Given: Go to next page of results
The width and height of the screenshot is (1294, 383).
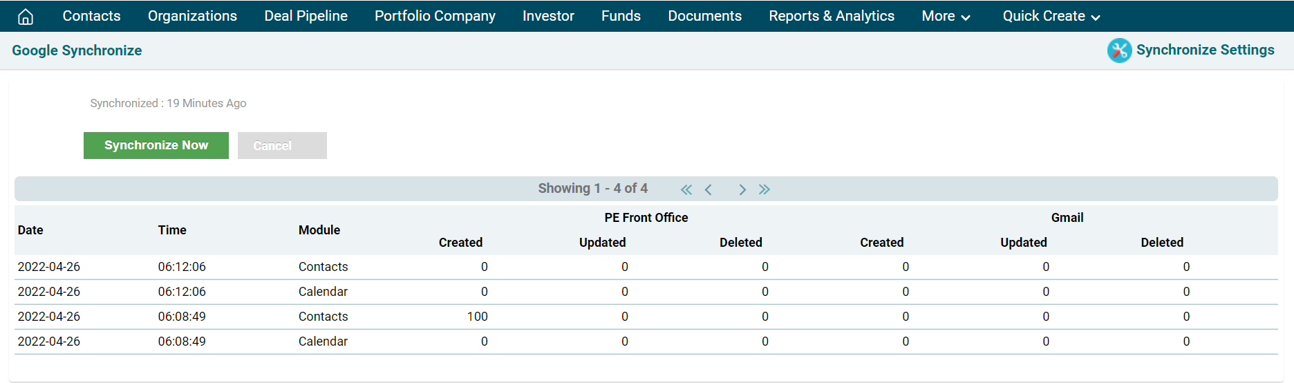Looking at the screenshot, I should tap(742, 189).
